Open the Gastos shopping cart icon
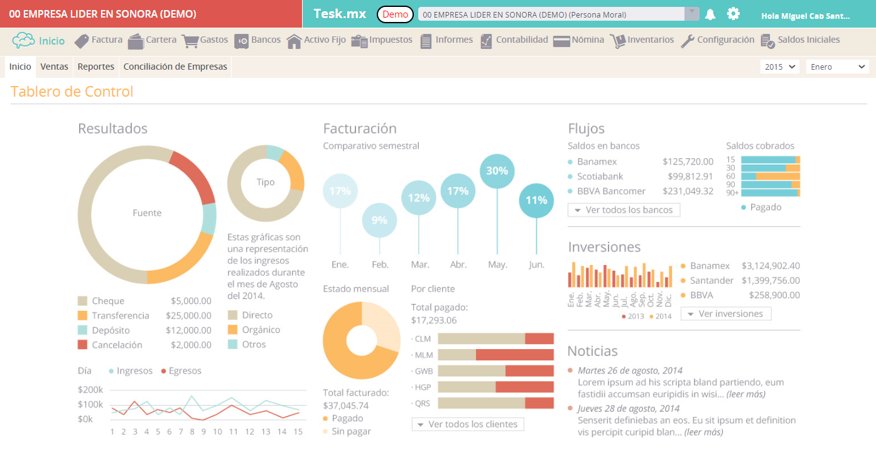 coord(190,41)
